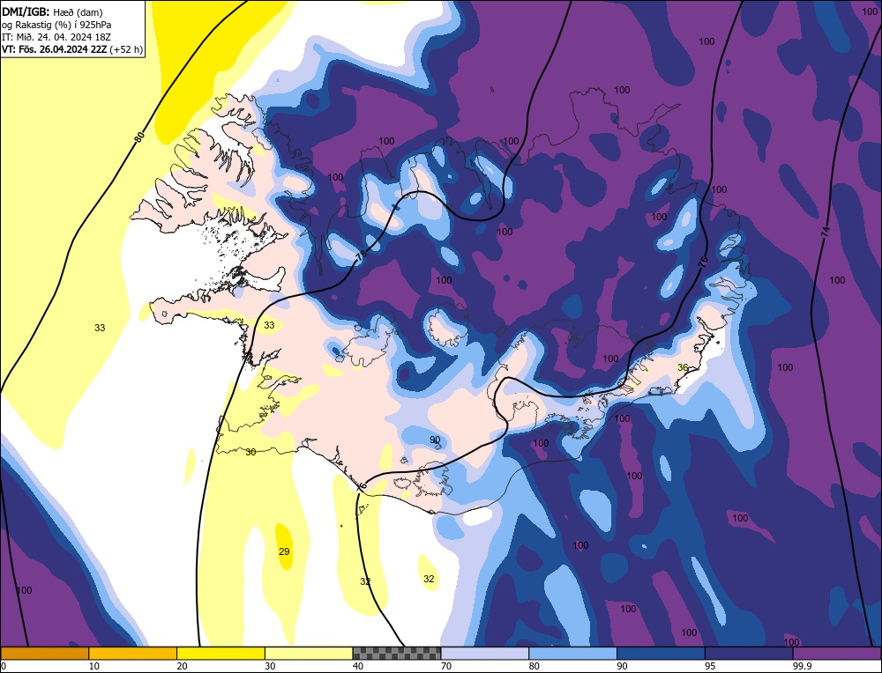
Task: Select the bright yellow 20–30 legend swatch
Action: 220,653
